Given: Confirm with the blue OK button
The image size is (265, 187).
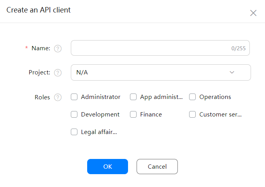Looking at the screenshot, I should coord(107,166).
